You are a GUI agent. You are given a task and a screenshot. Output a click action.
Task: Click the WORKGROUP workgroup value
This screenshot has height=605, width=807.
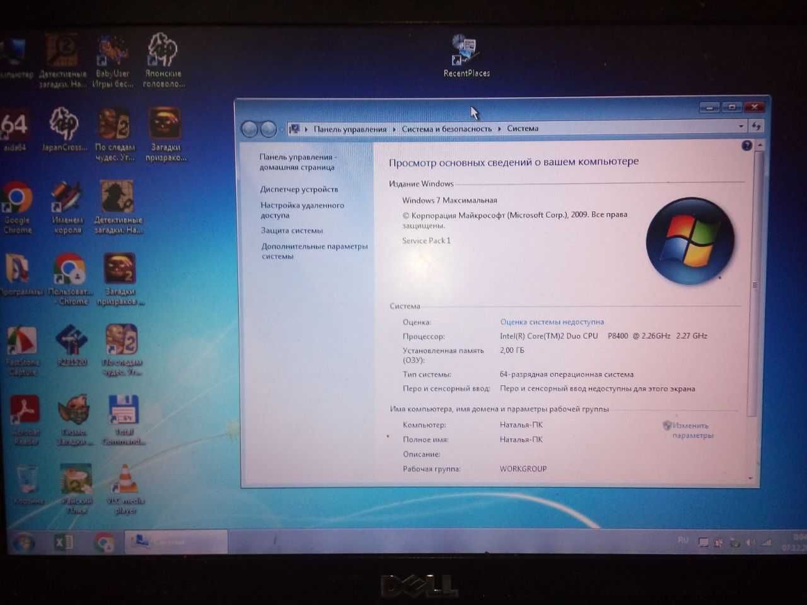click(523, 469)
